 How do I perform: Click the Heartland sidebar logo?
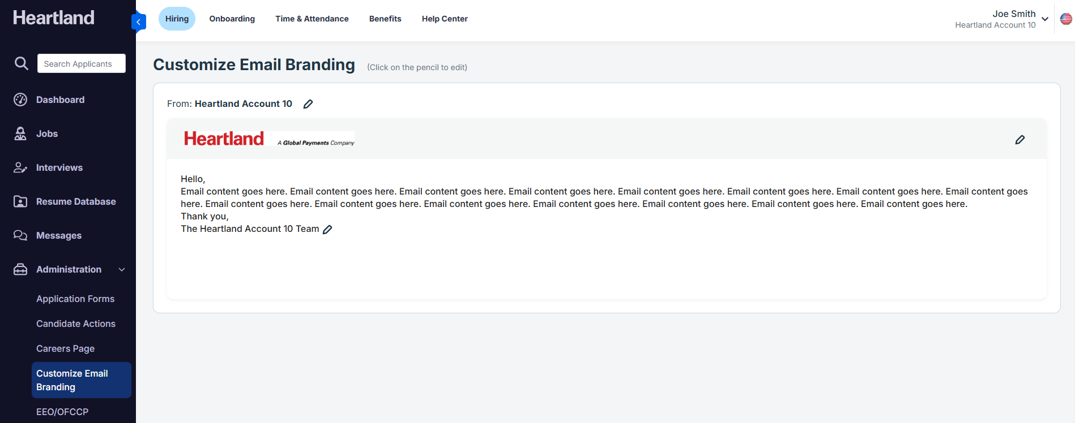pyautogui.click(x=54, y=18)
